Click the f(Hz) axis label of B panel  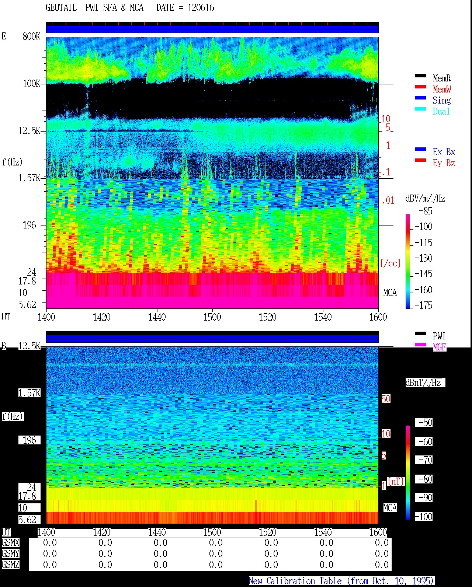12,416
